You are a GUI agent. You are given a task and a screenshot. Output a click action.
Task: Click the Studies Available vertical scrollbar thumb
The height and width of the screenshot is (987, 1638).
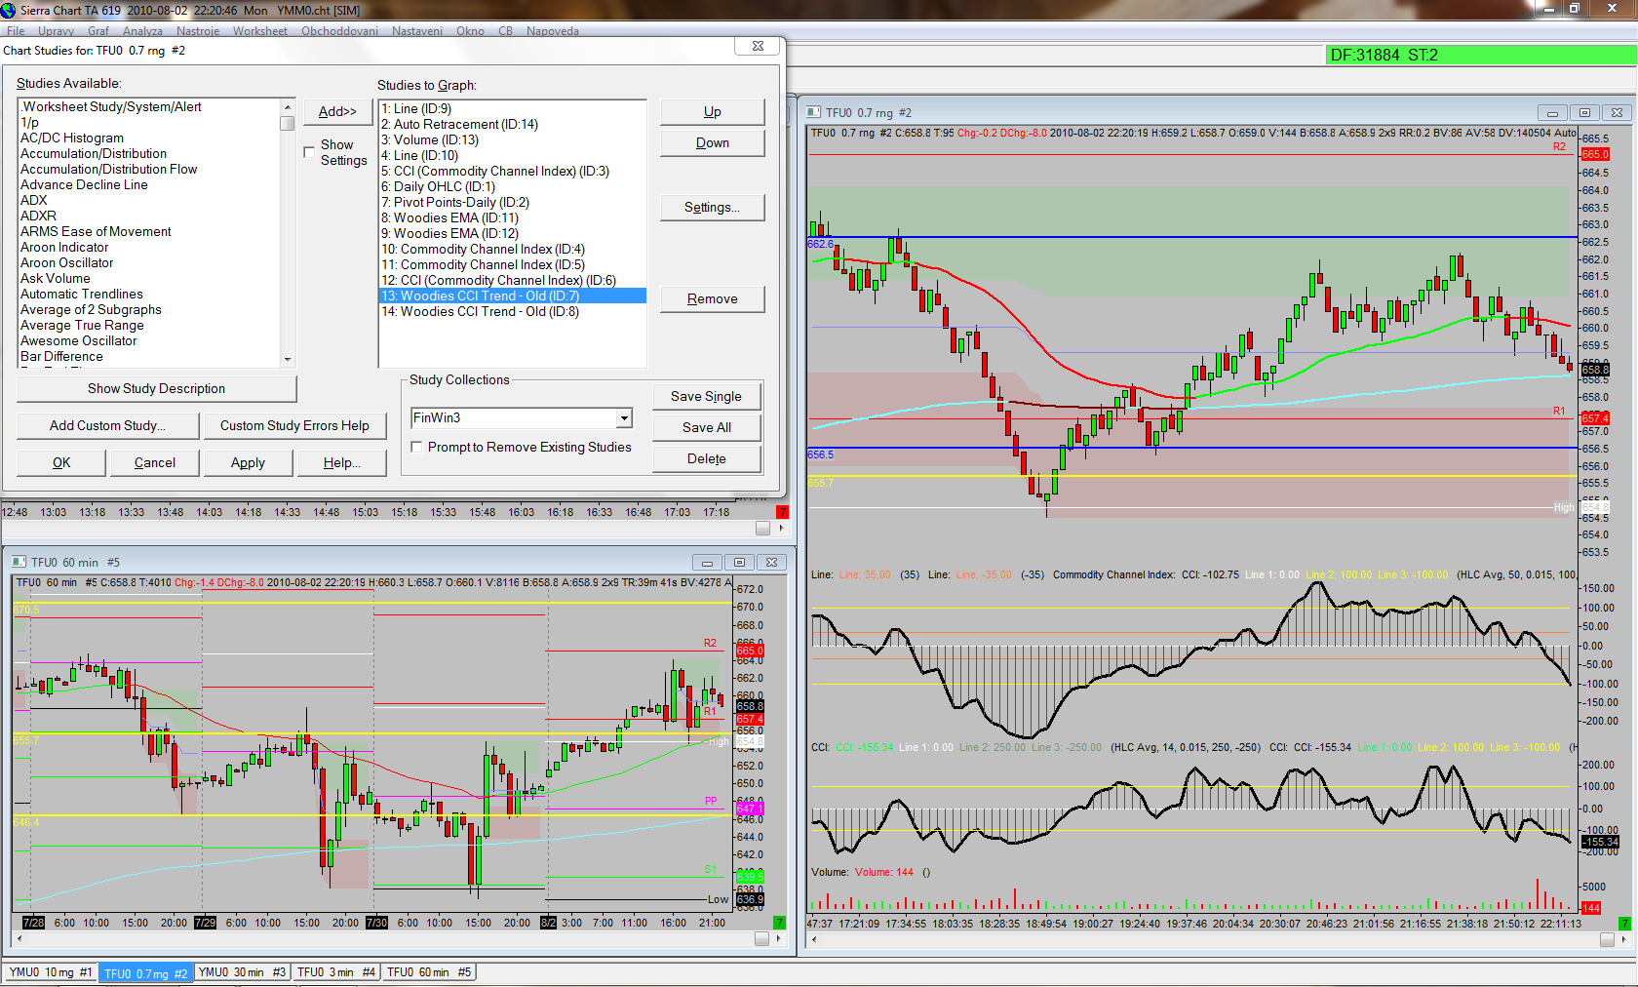287,123
